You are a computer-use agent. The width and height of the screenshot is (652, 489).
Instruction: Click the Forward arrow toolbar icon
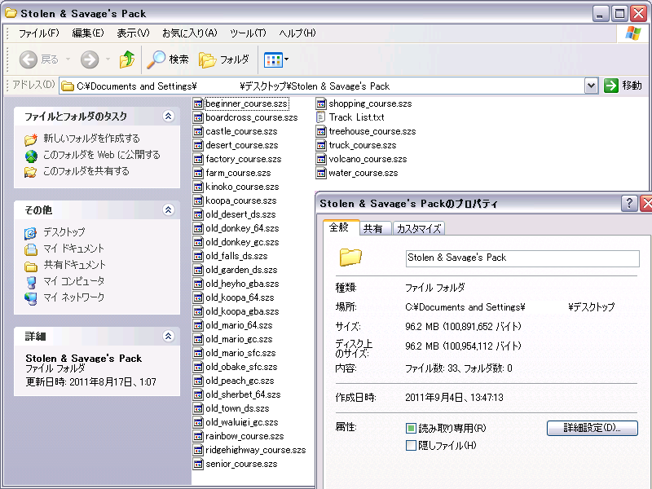pyautogui.click(x=90, y=59)
